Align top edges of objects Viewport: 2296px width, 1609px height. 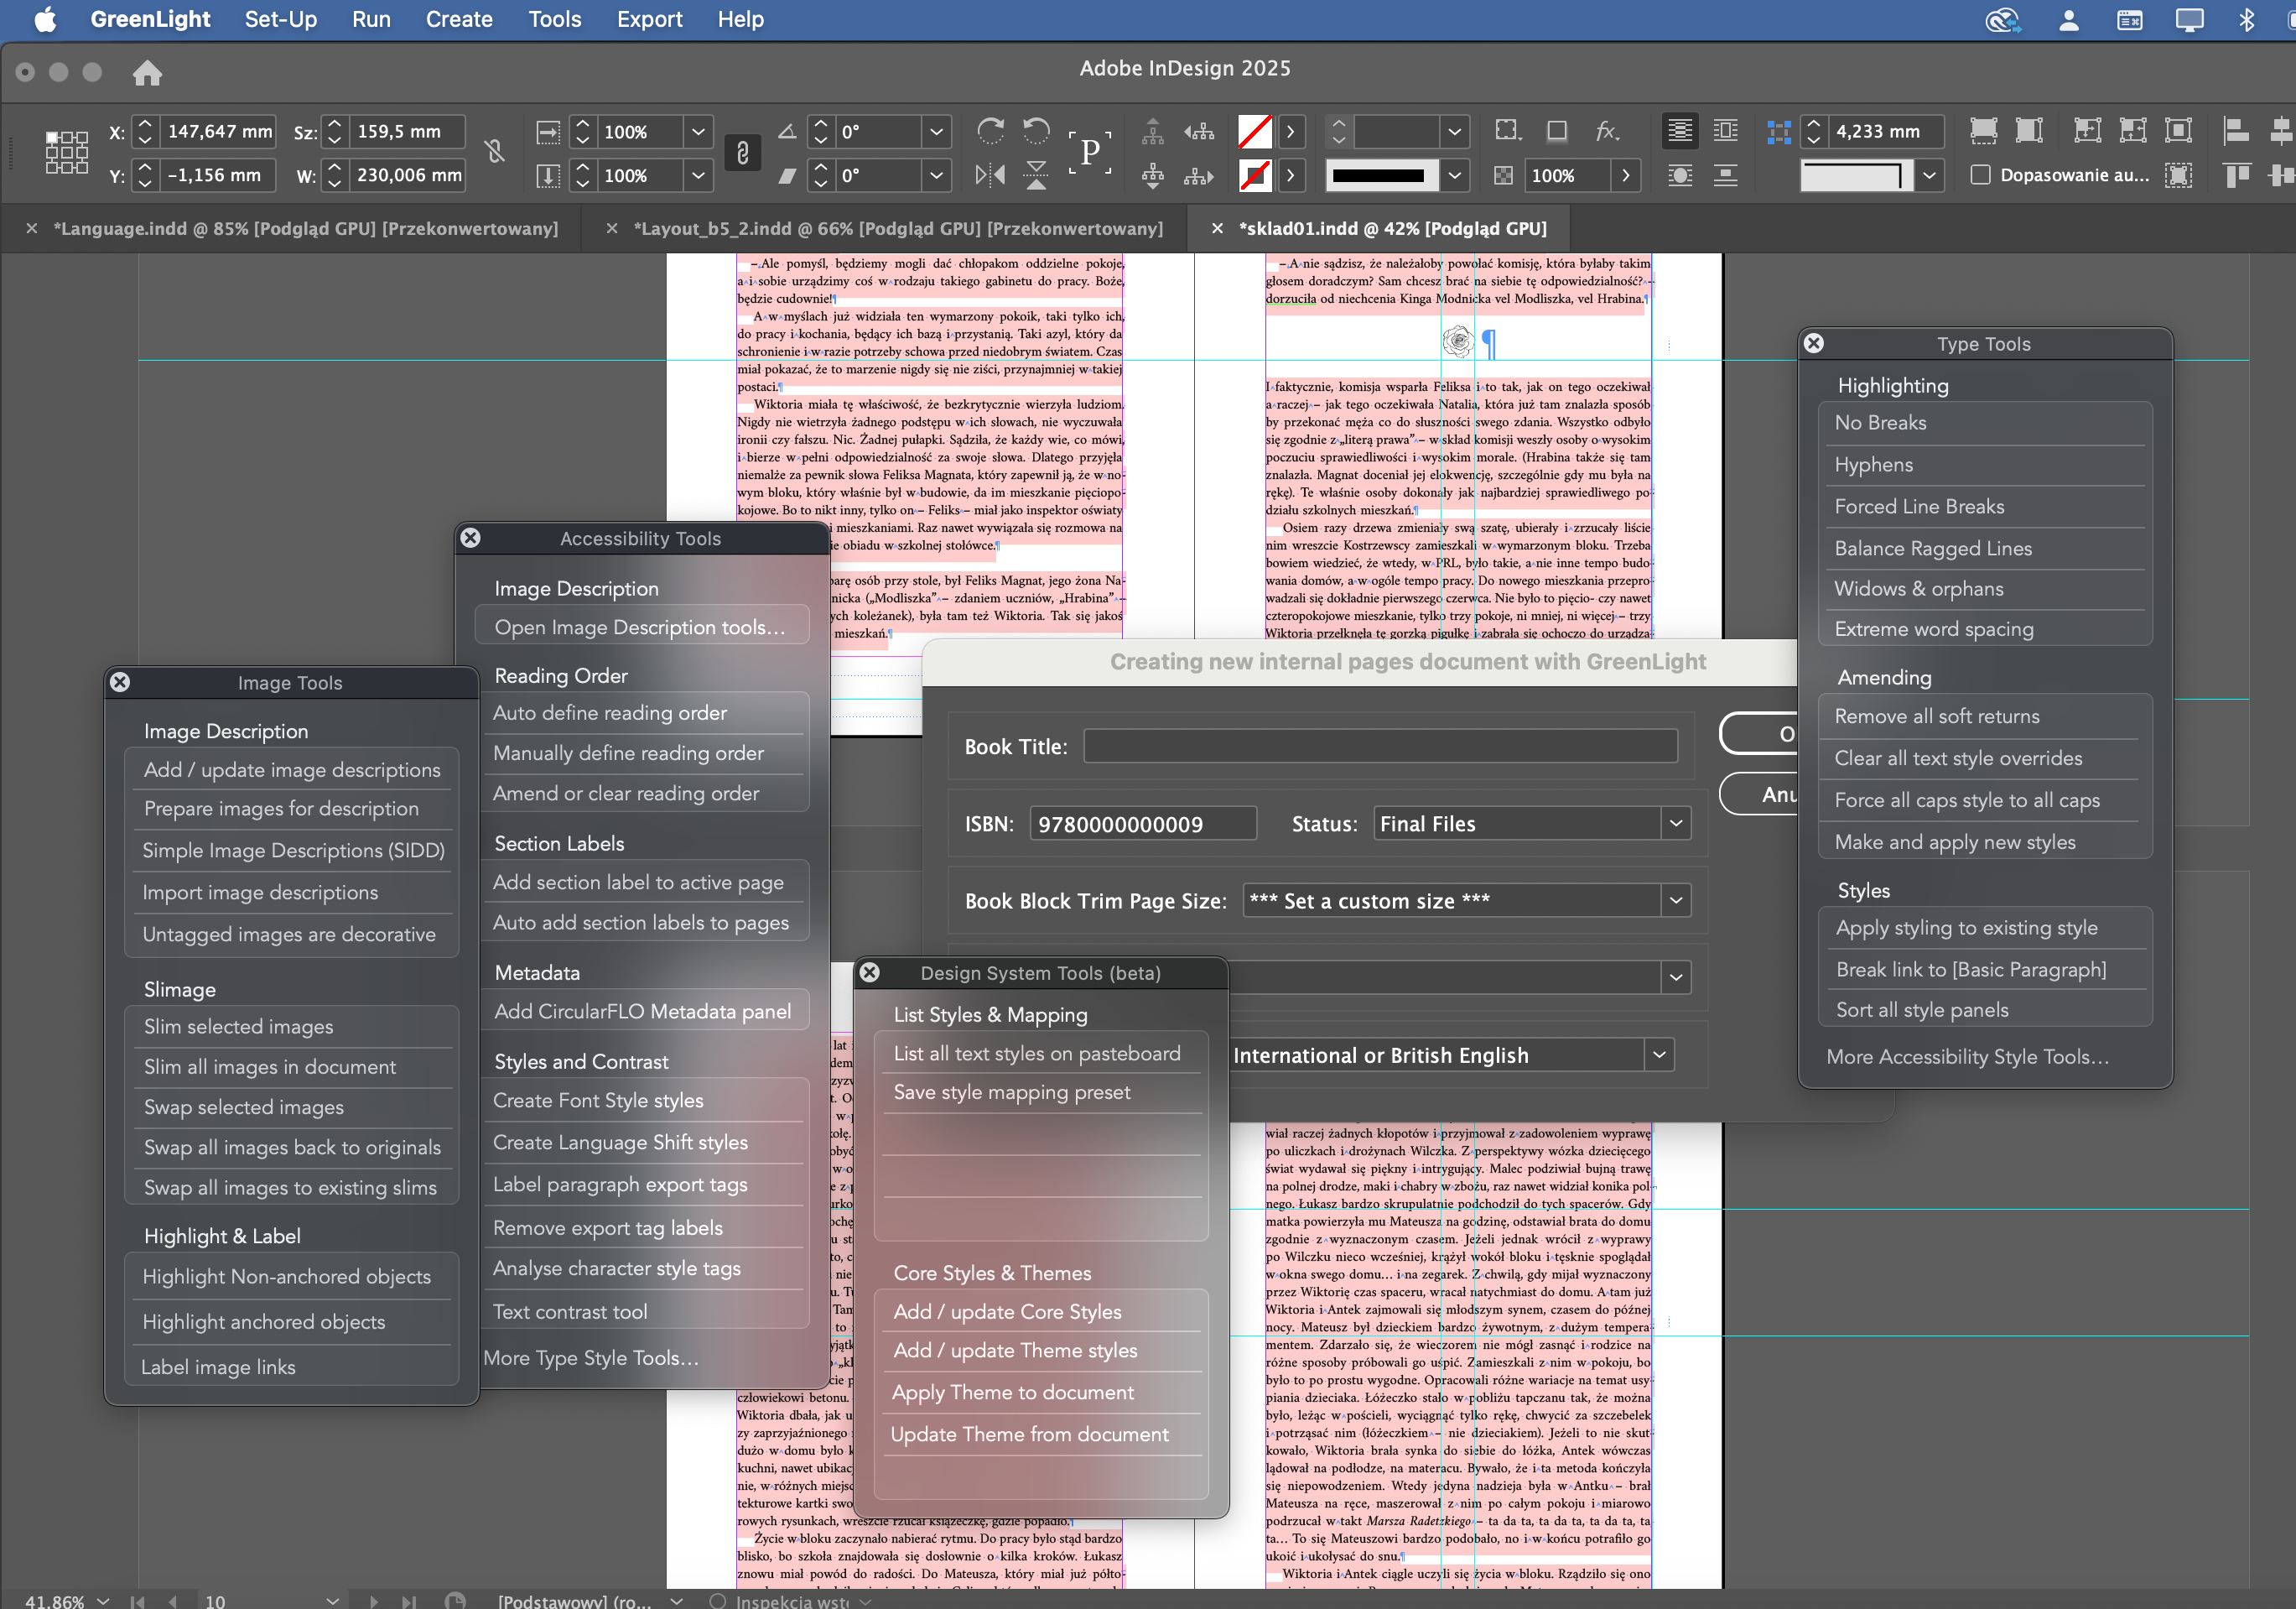point(2236,175)
